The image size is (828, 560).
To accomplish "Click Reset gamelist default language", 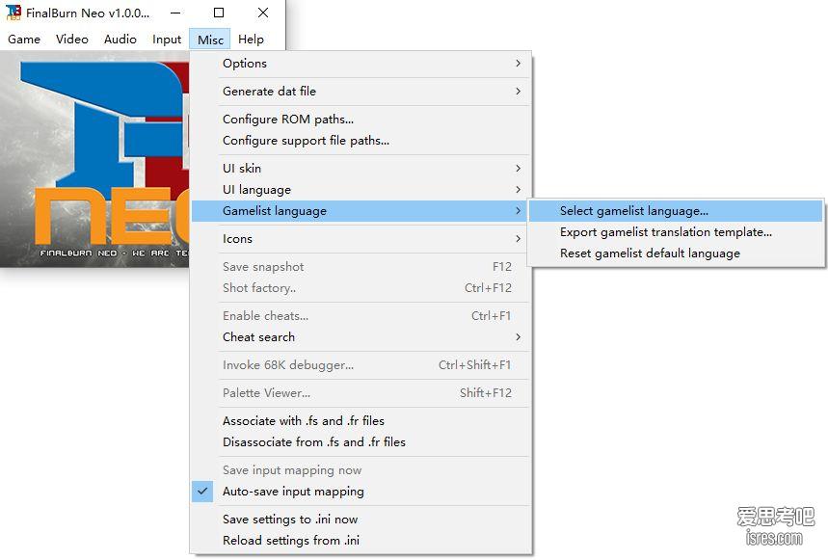I will tap(676, 253).
